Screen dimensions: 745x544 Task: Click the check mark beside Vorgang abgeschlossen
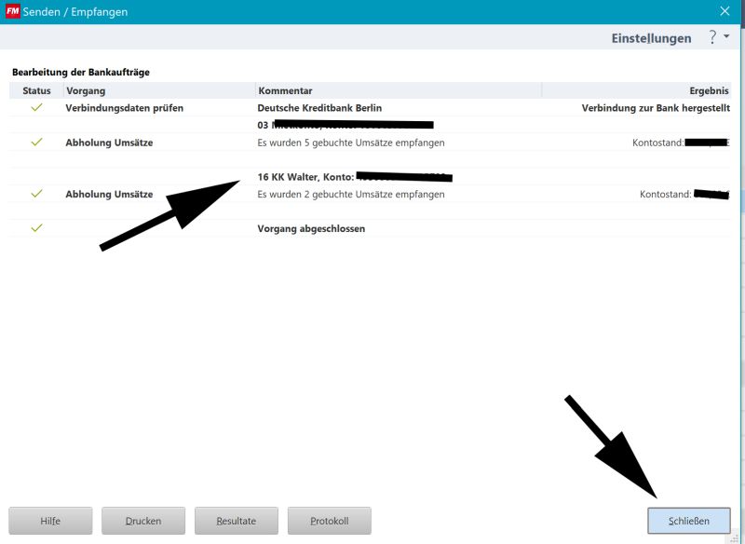click(x=36, y=228)
